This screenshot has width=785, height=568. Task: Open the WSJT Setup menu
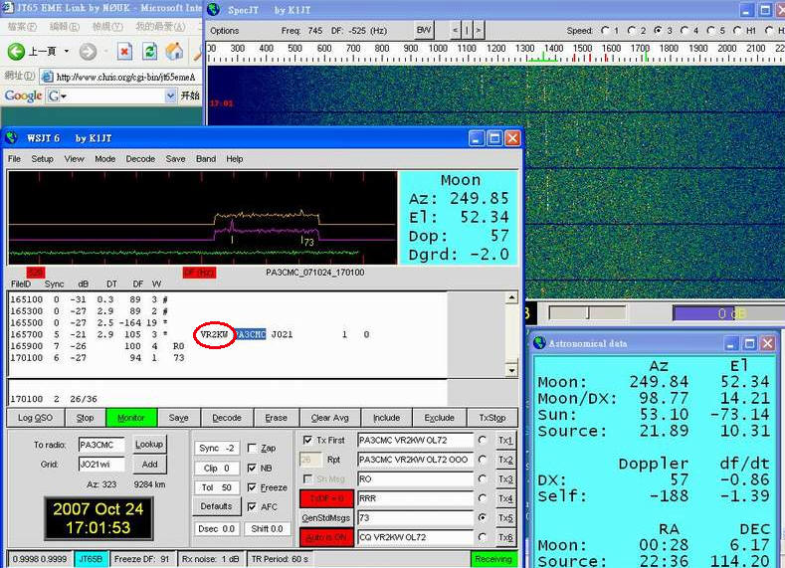tap(42, 158)
